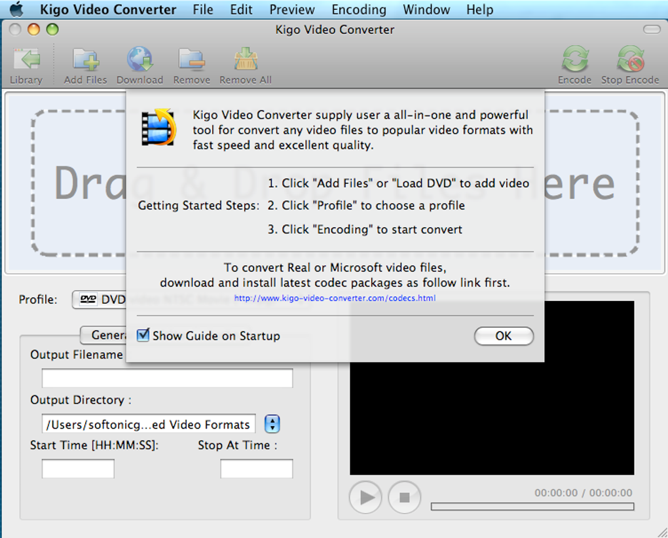This screenshot has width=668, height=538.
Task: Open the kigo-video-converter codecs link
Action: pos(335,298)
